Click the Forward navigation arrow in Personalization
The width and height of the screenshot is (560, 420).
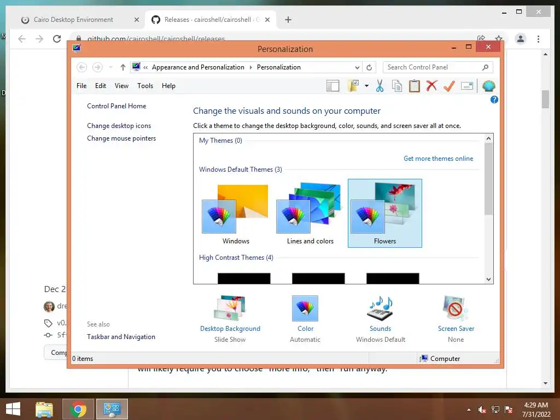point(97,67)
